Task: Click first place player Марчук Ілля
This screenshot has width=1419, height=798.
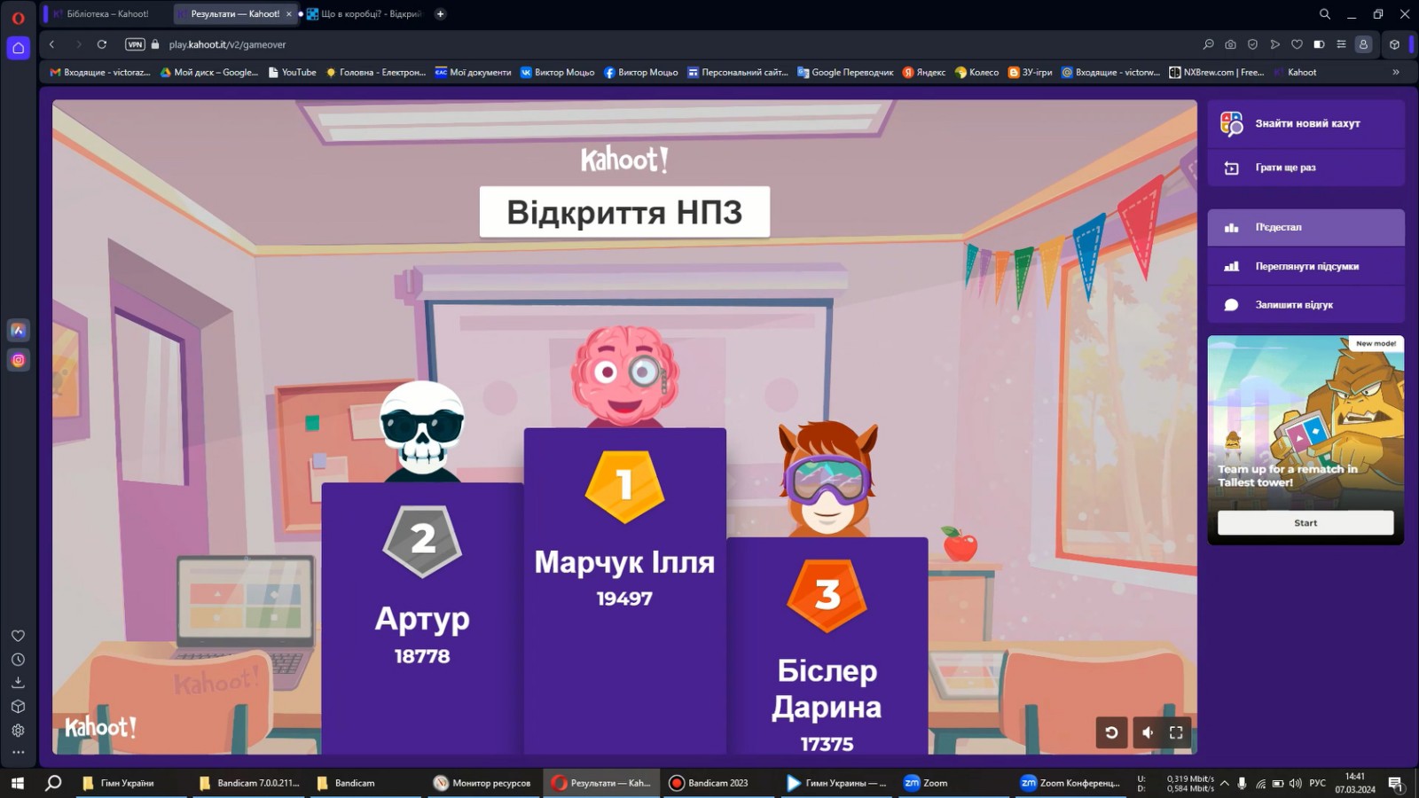Action: [x=624, y=562]
